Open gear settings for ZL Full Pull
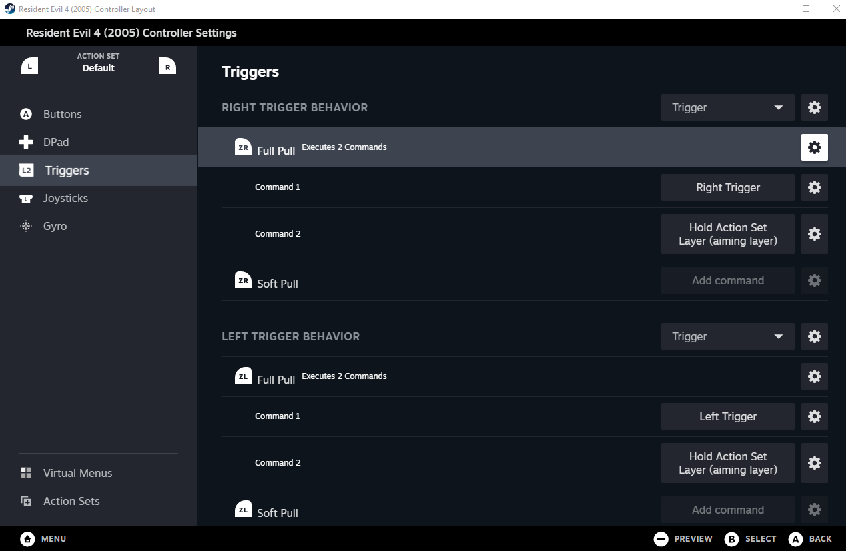The image size is (846, 551). (814, 376)
